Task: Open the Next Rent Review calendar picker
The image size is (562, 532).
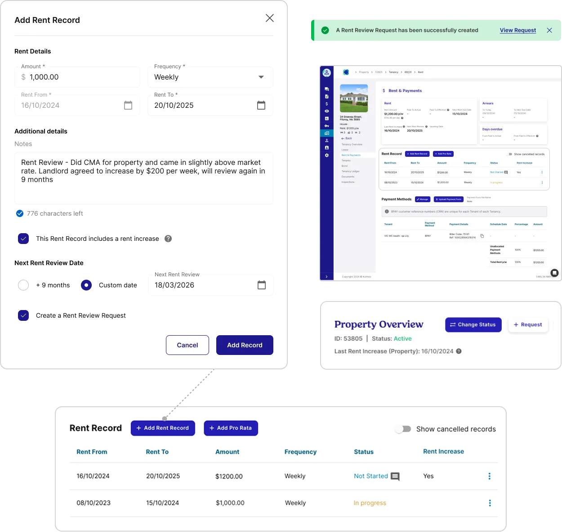Action: [262, 285]
